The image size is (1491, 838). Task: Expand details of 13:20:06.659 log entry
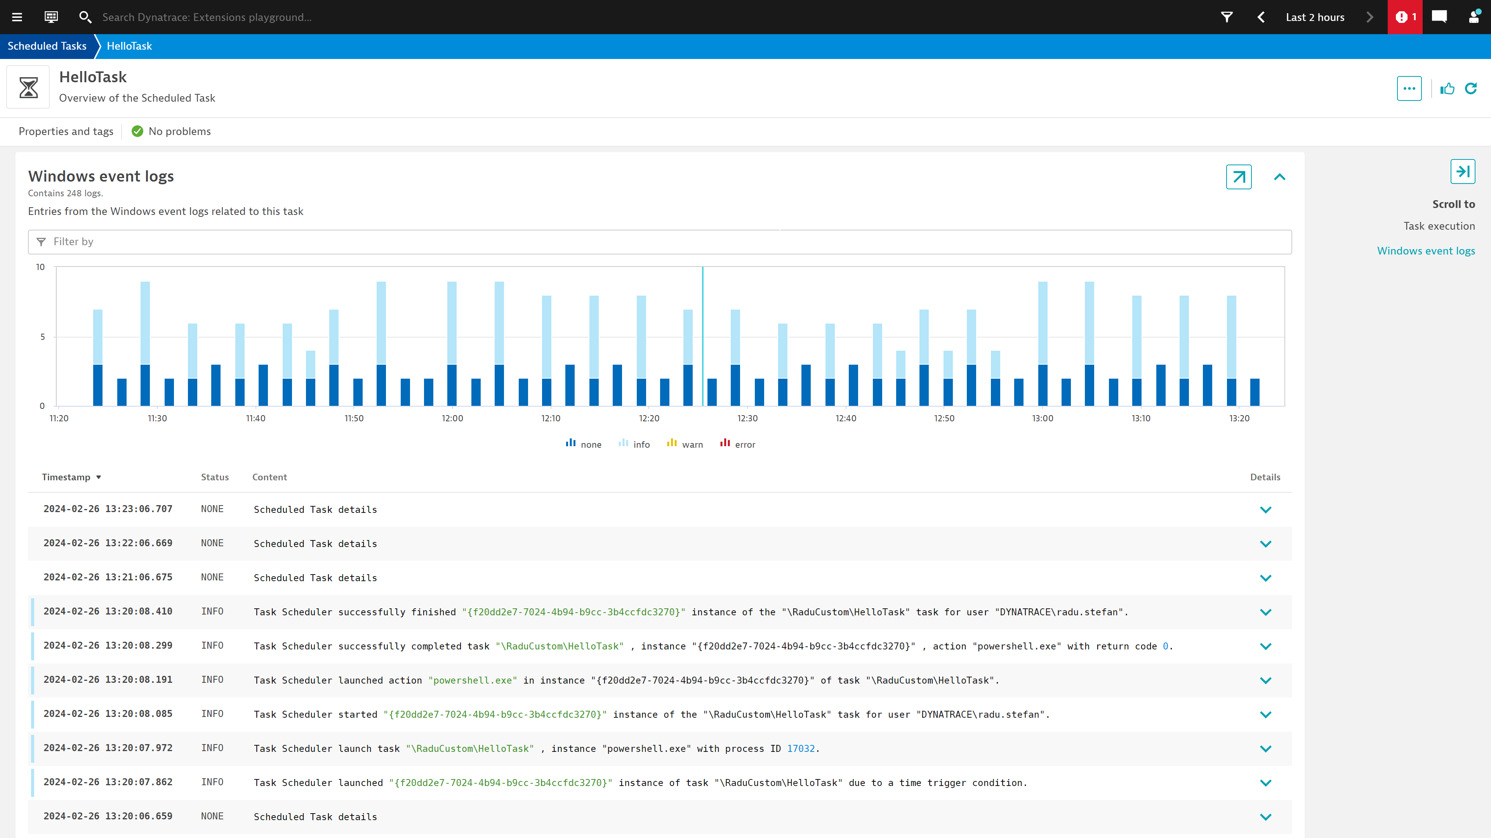1266,817
